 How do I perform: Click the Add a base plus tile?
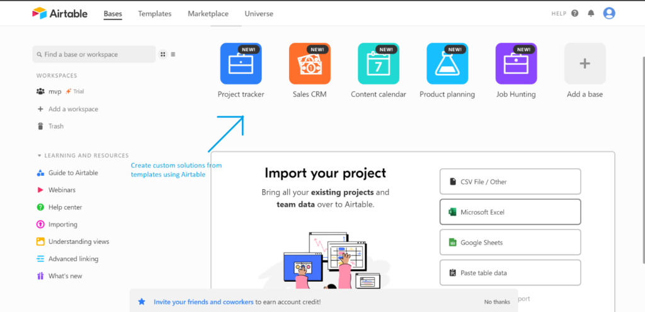pyautogui.click(x=585, y=64)
